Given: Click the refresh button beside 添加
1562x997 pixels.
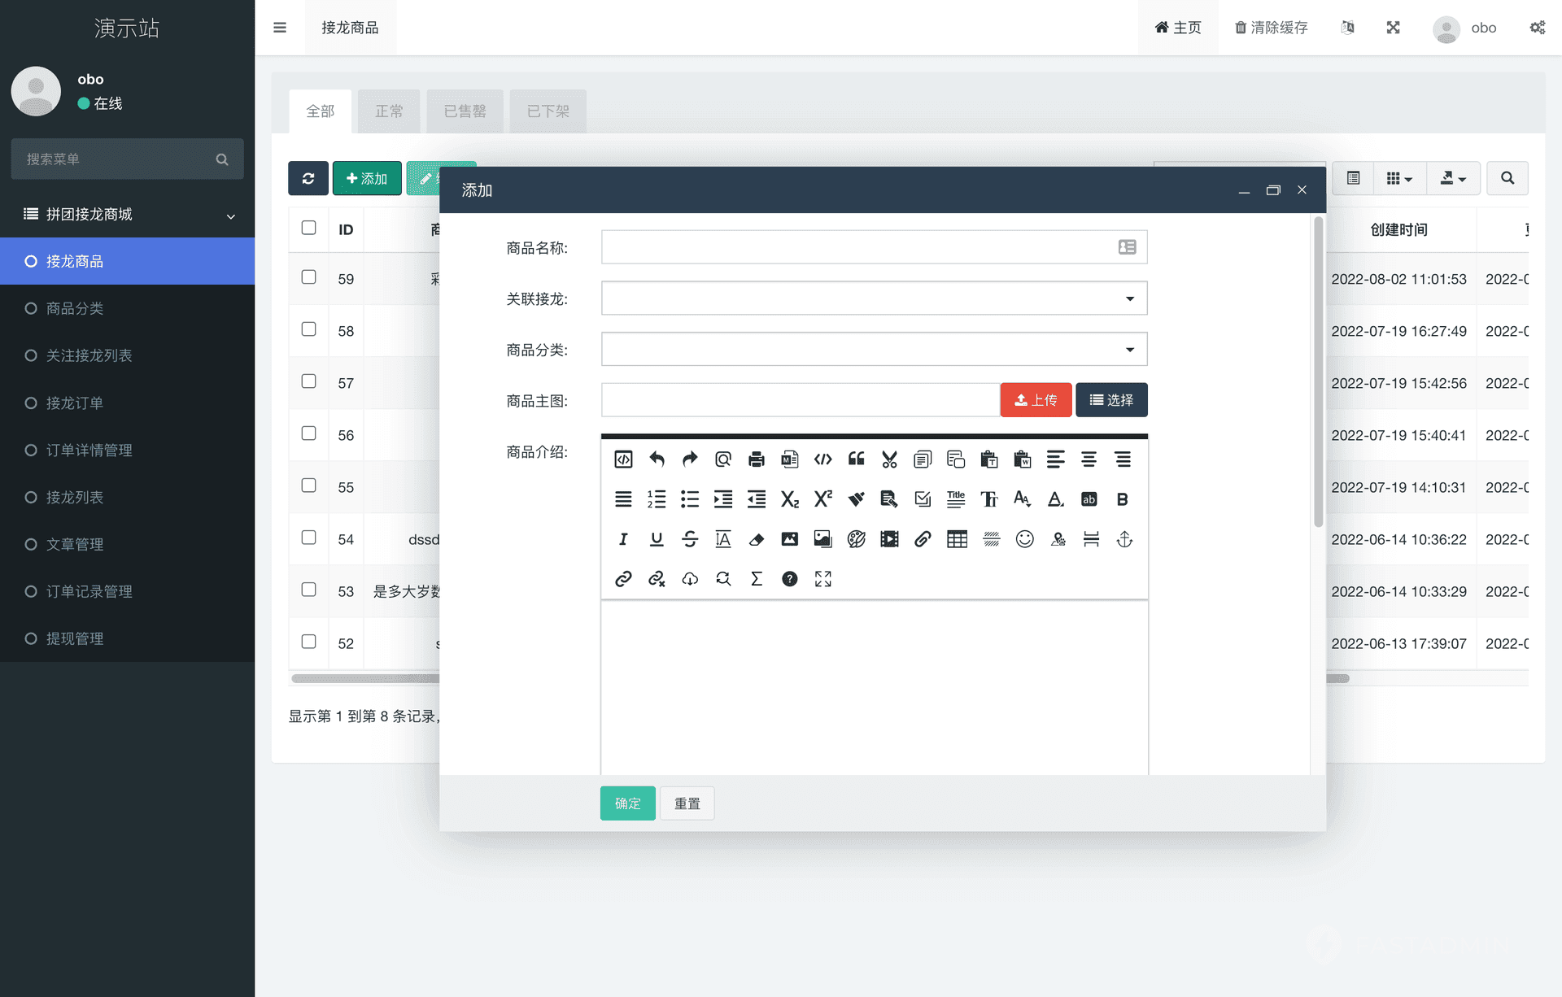Looking at the screenshot, I should 308,178.
